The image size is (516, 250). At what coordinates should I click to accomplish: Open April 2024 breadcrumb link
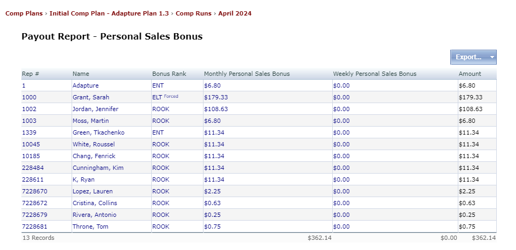click(234, 13)
